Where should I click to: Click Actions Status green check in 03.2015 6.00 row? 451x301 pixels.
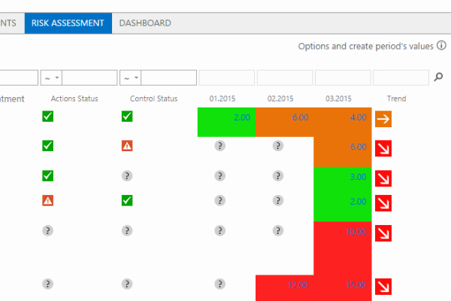(48, 146)
